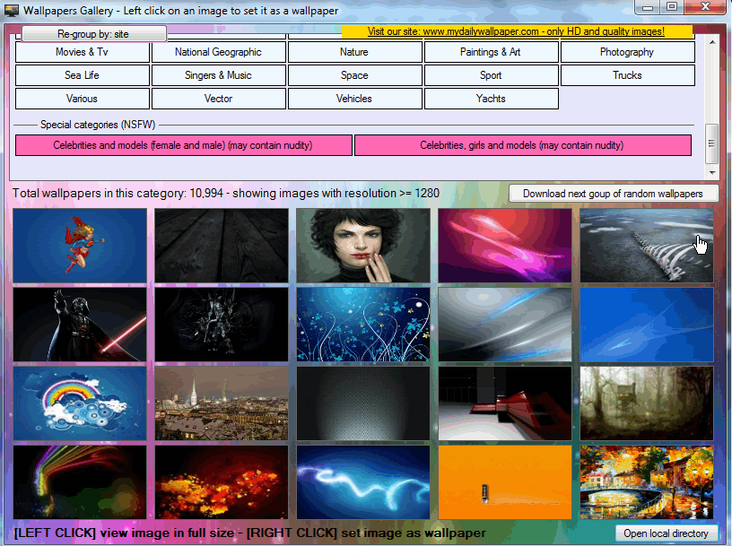The width and height of the screenshot is (732, 546).
Task: Click the Open local directory button
Action: 666,533
